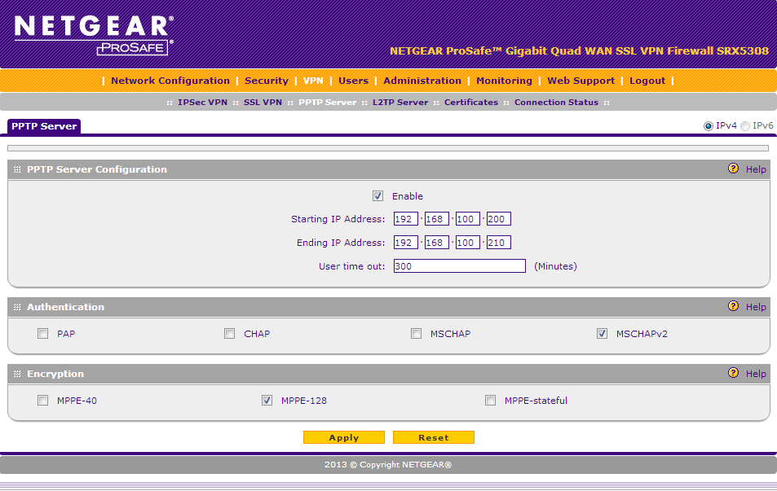The width and height of the screenshot is (777, 491).
Task: Click the MPPE-128 label text
Action: pyautogui.click(x=304, y=401)
